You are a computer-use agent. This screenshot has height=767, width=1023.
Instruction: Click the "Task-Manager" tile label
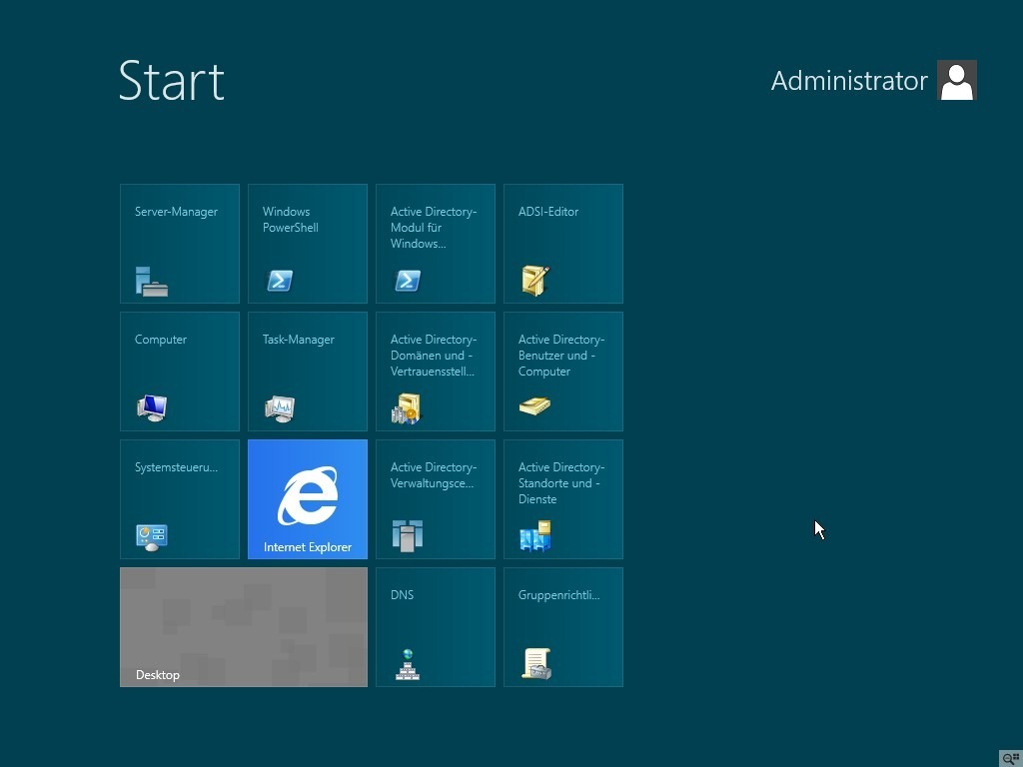pos(298,340)
